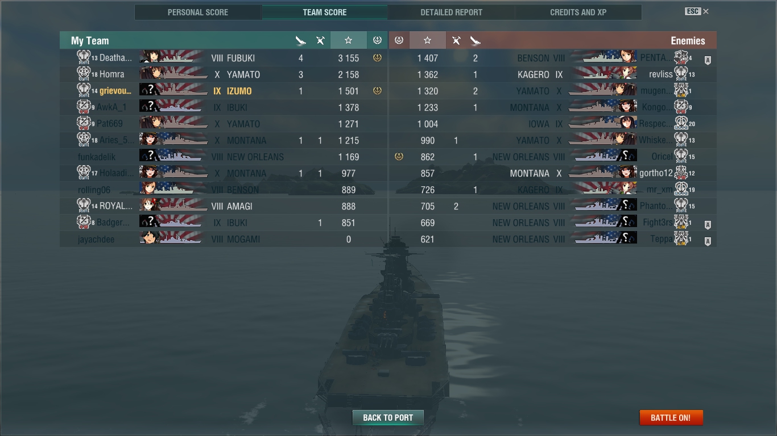
Task: Open the Personal Score tab
Action: pyautogui.click(x=198, y=12)
